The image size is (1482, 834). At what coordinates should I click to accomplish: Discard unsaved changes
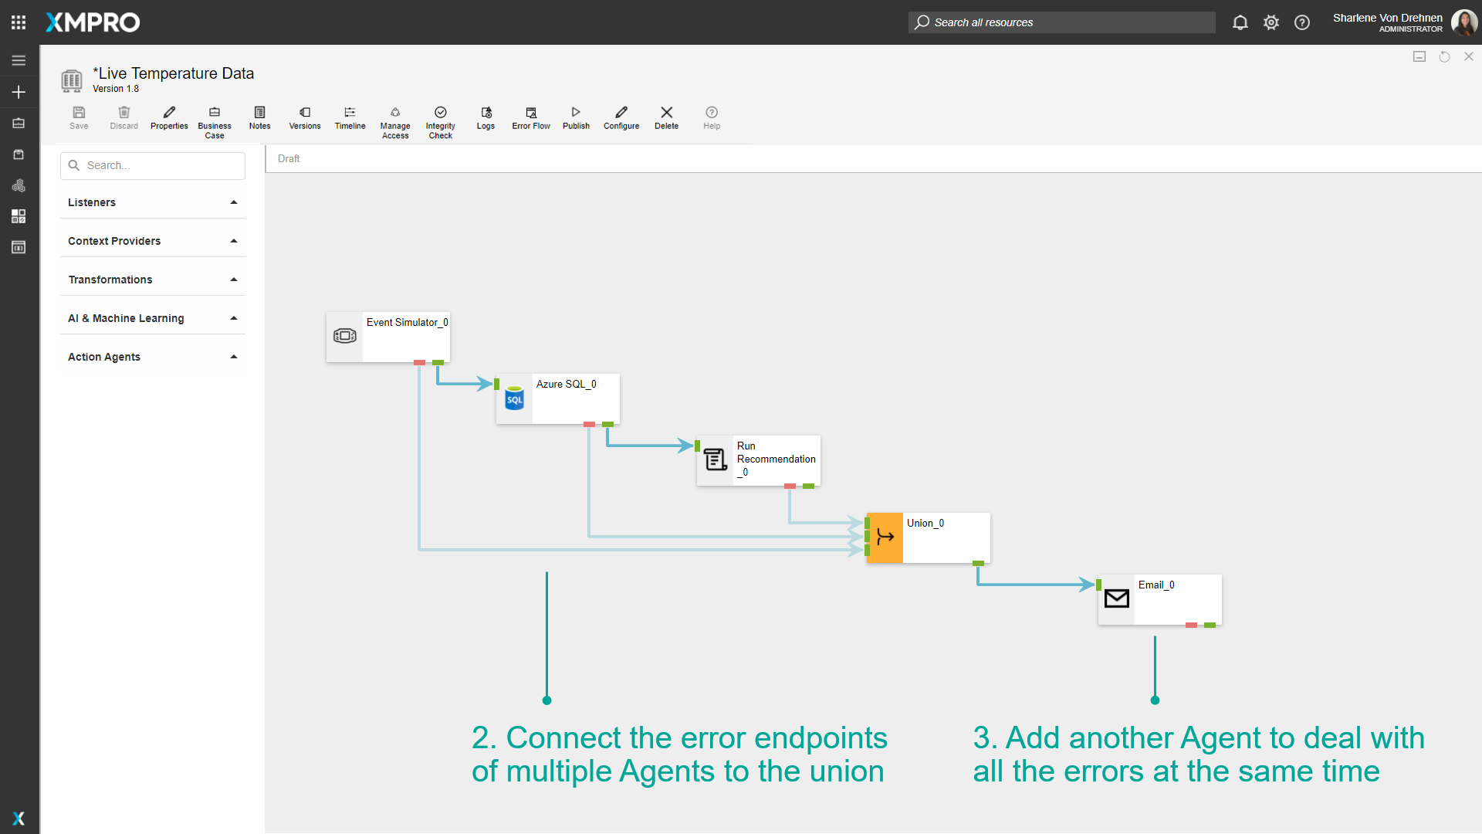[x=123, y=118]
